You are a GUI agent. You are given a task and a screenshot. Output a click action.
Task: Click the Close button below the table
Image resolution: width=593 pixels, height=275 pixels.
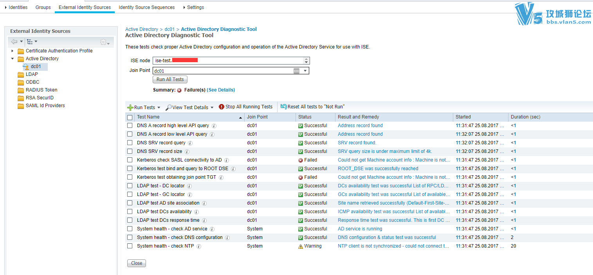(137, 263)
